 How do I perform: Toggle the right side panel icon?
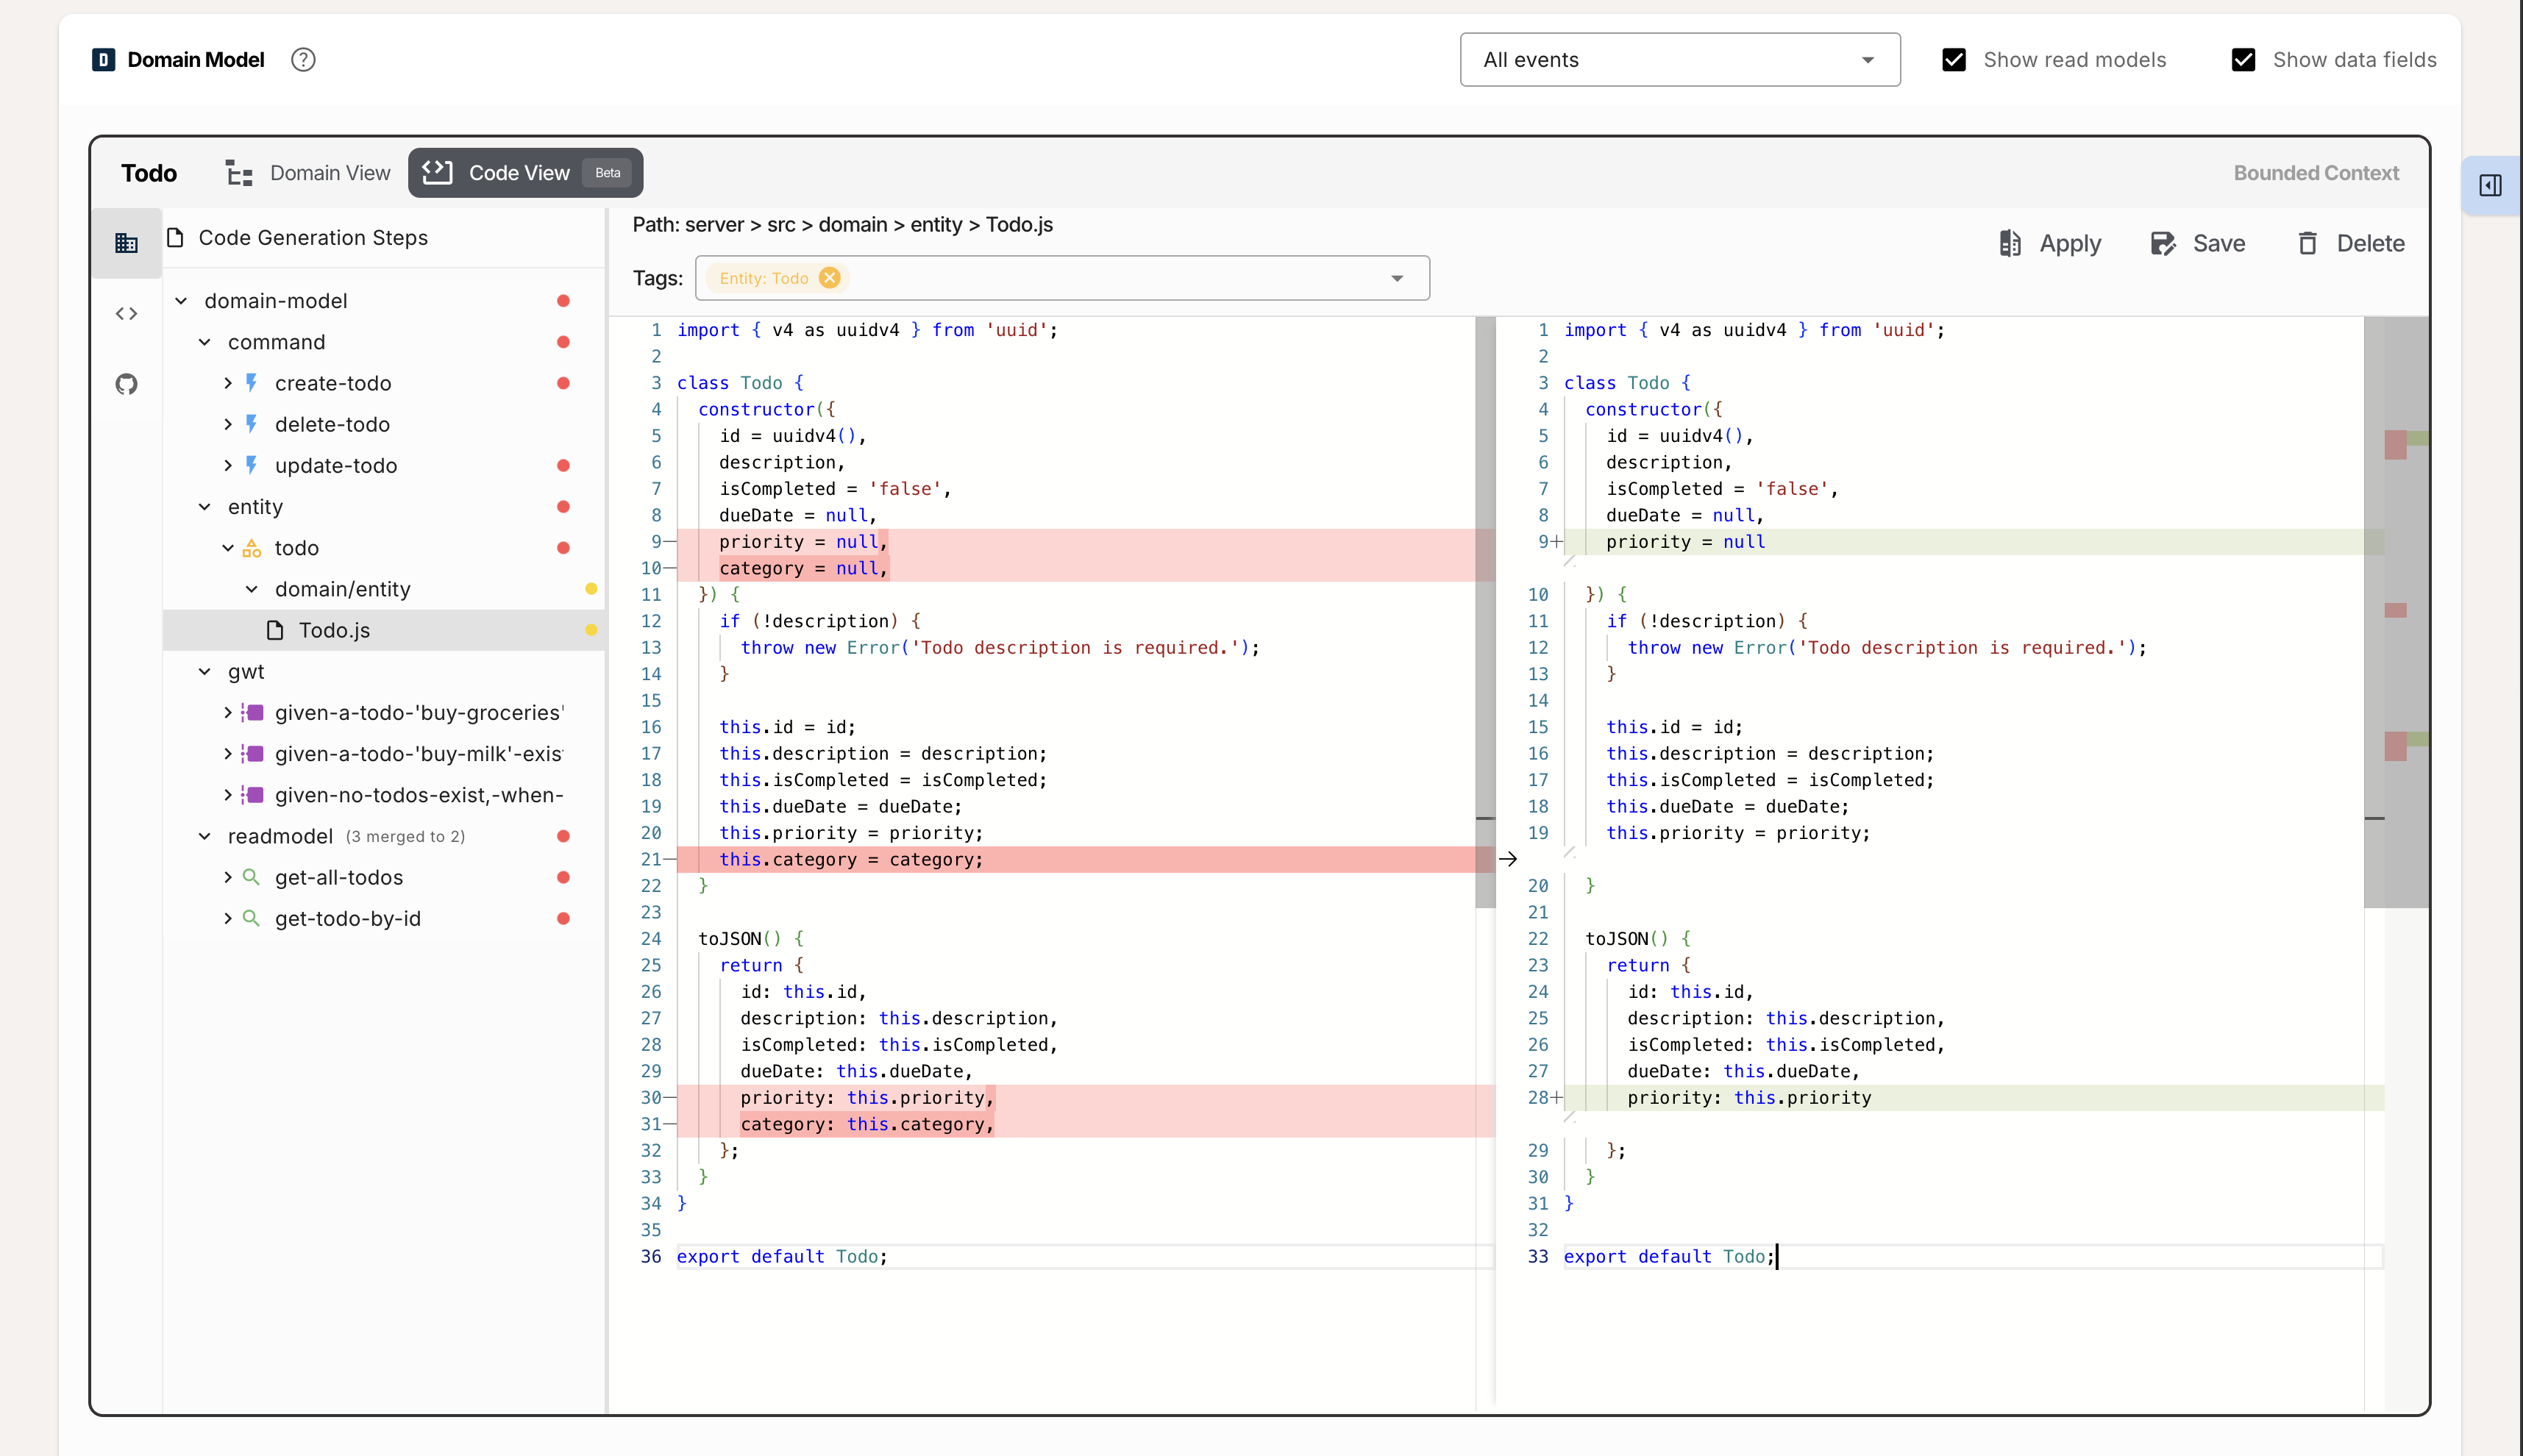[2490, 186]
